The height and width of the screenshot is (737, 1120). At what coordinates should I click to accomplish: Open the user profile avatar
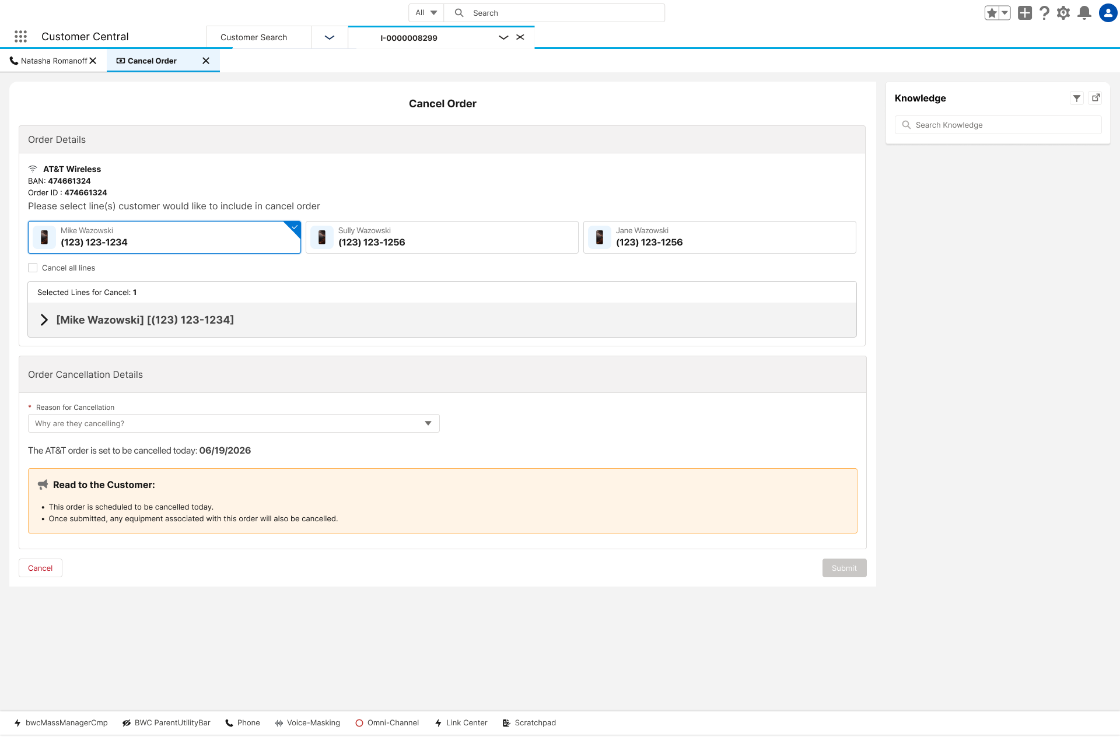[1108, 13]
